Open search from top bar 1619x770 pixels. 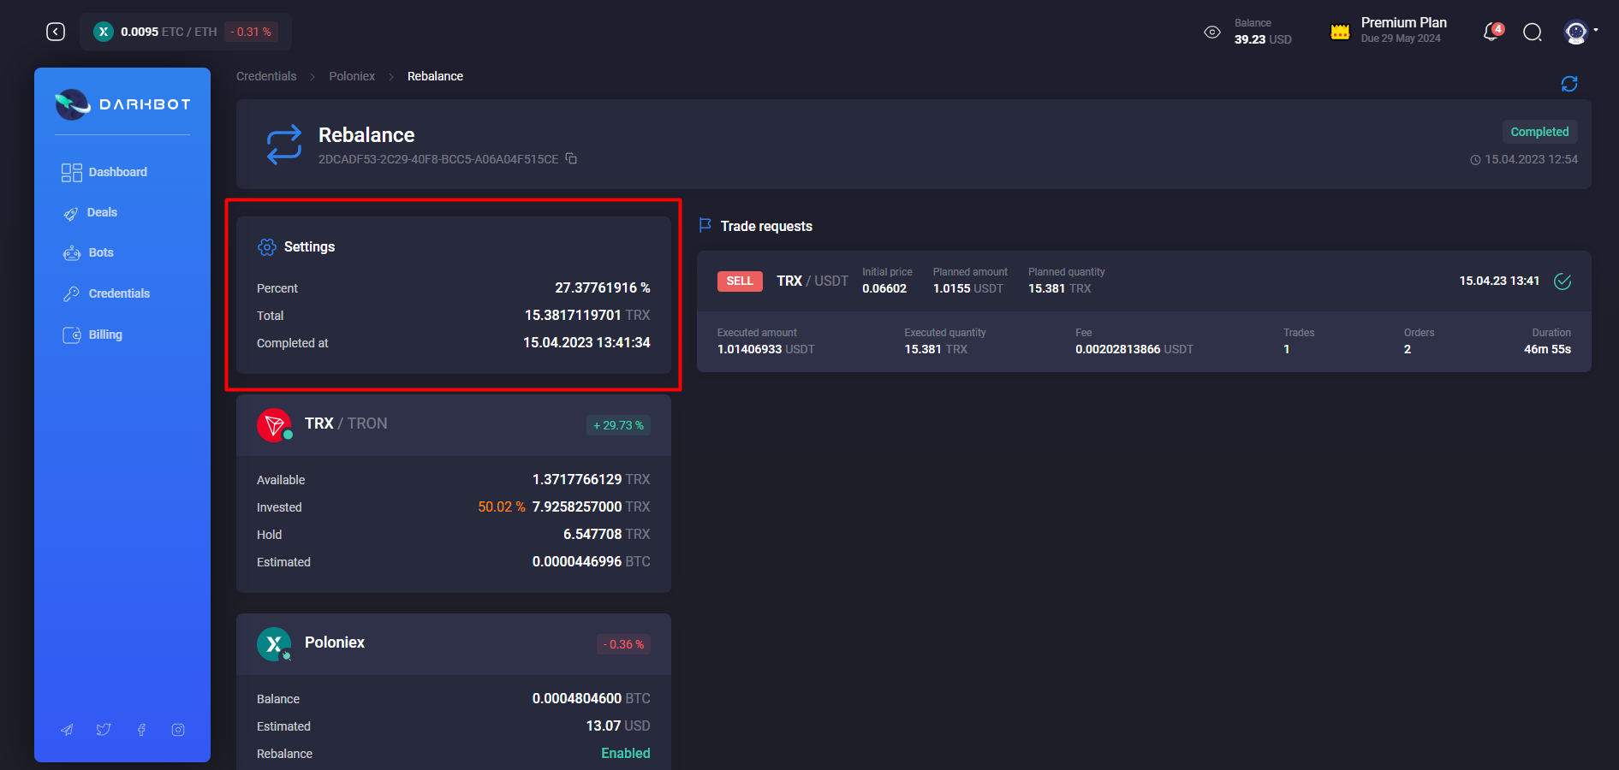1533,32
